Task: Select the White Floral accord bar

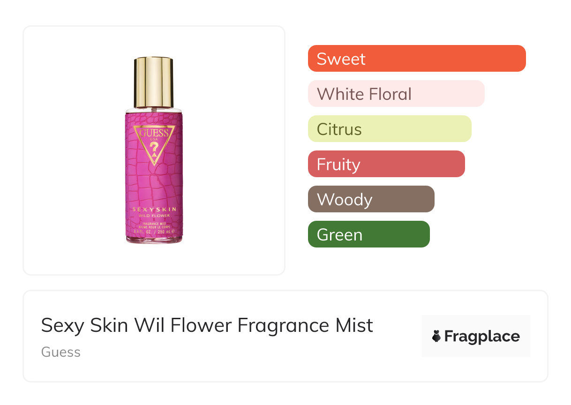Action: pyautogui.click(x=396, y=94)
